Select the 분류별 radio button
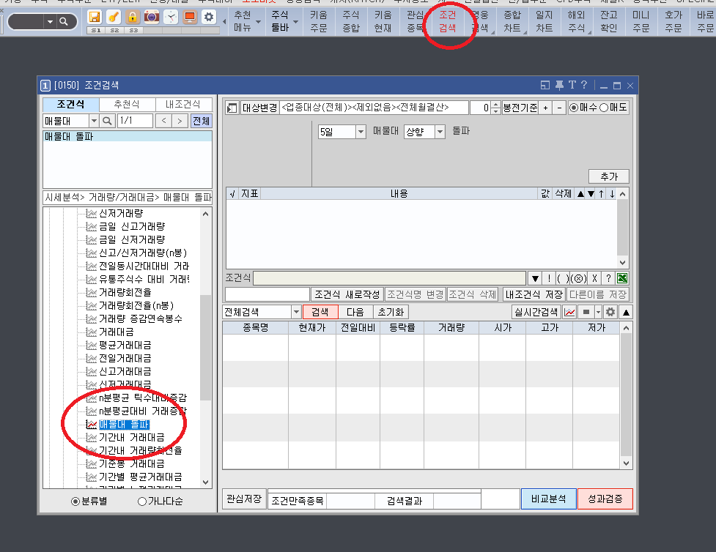The image size is (716, 552). click(75, 501)
